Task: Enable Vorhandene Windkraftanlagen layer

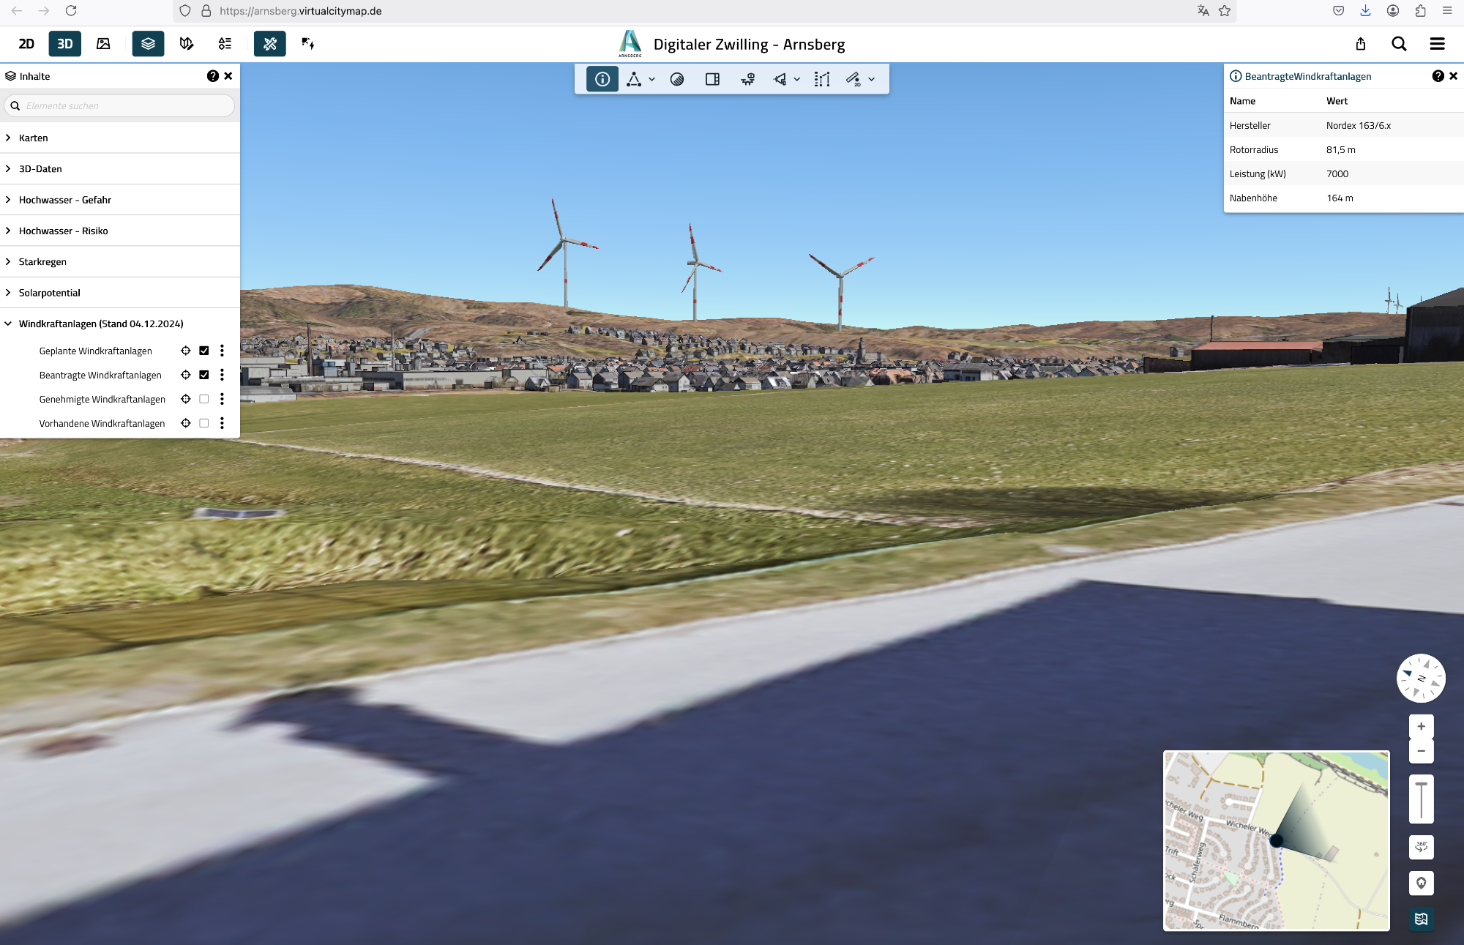Action: coord(204,423)
